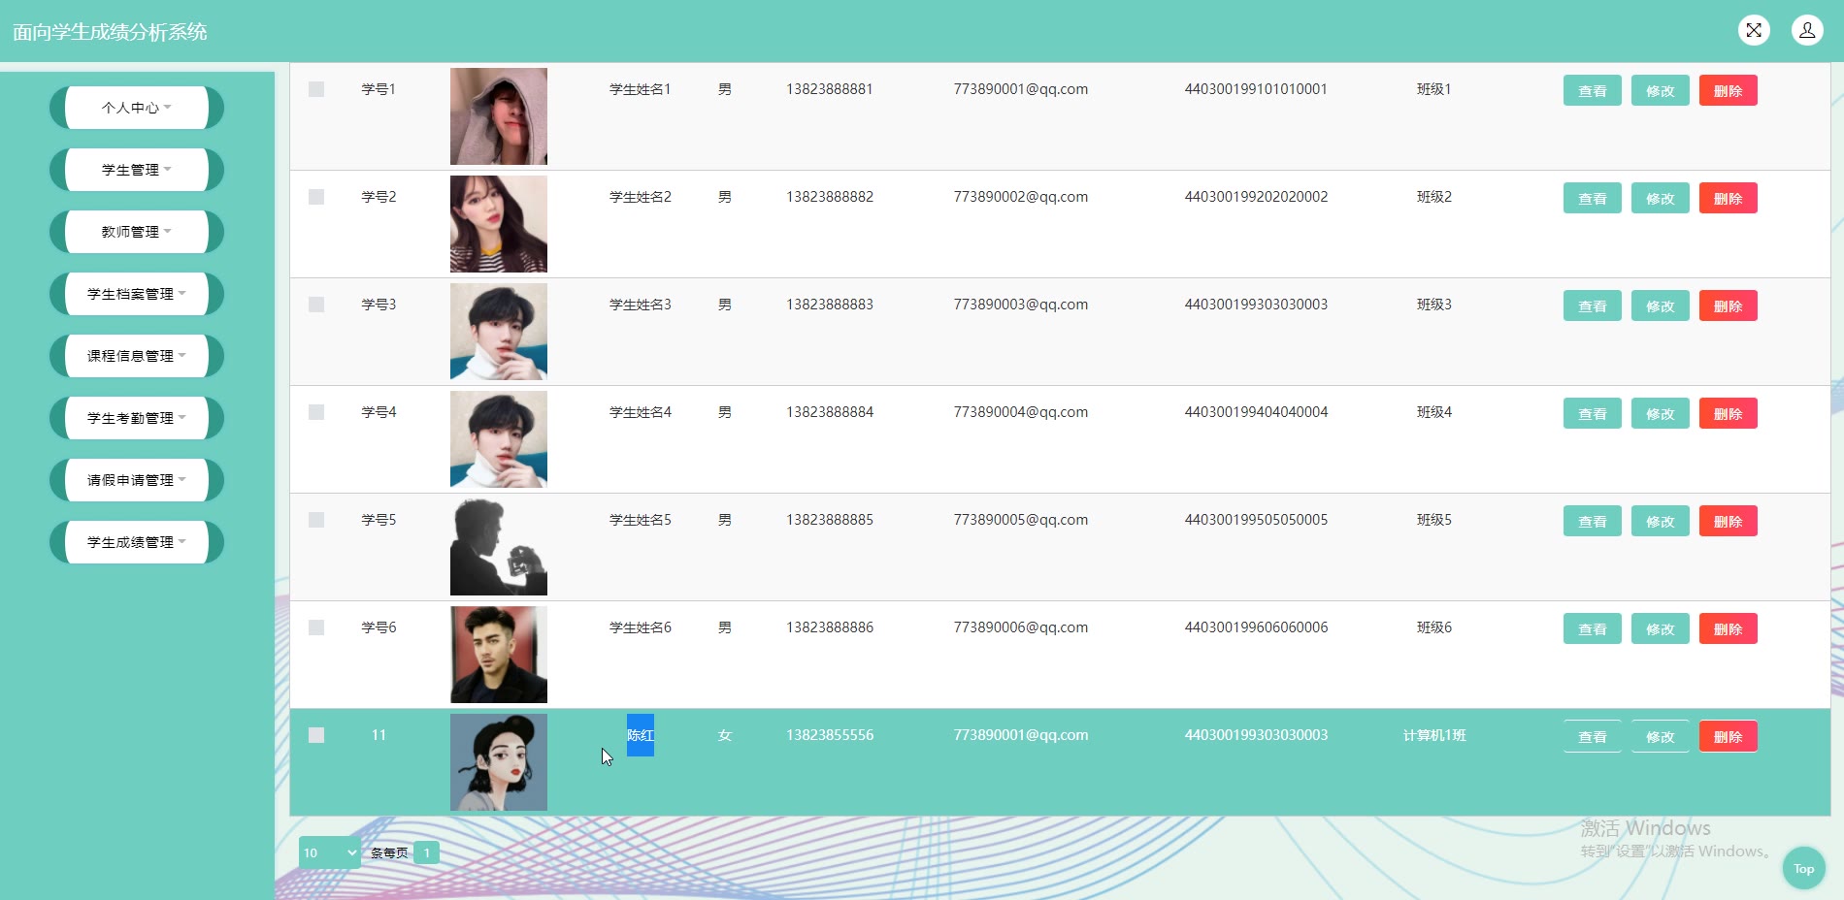Click the ID number 440300199404040004
1844x900 pixels.
1256,412
